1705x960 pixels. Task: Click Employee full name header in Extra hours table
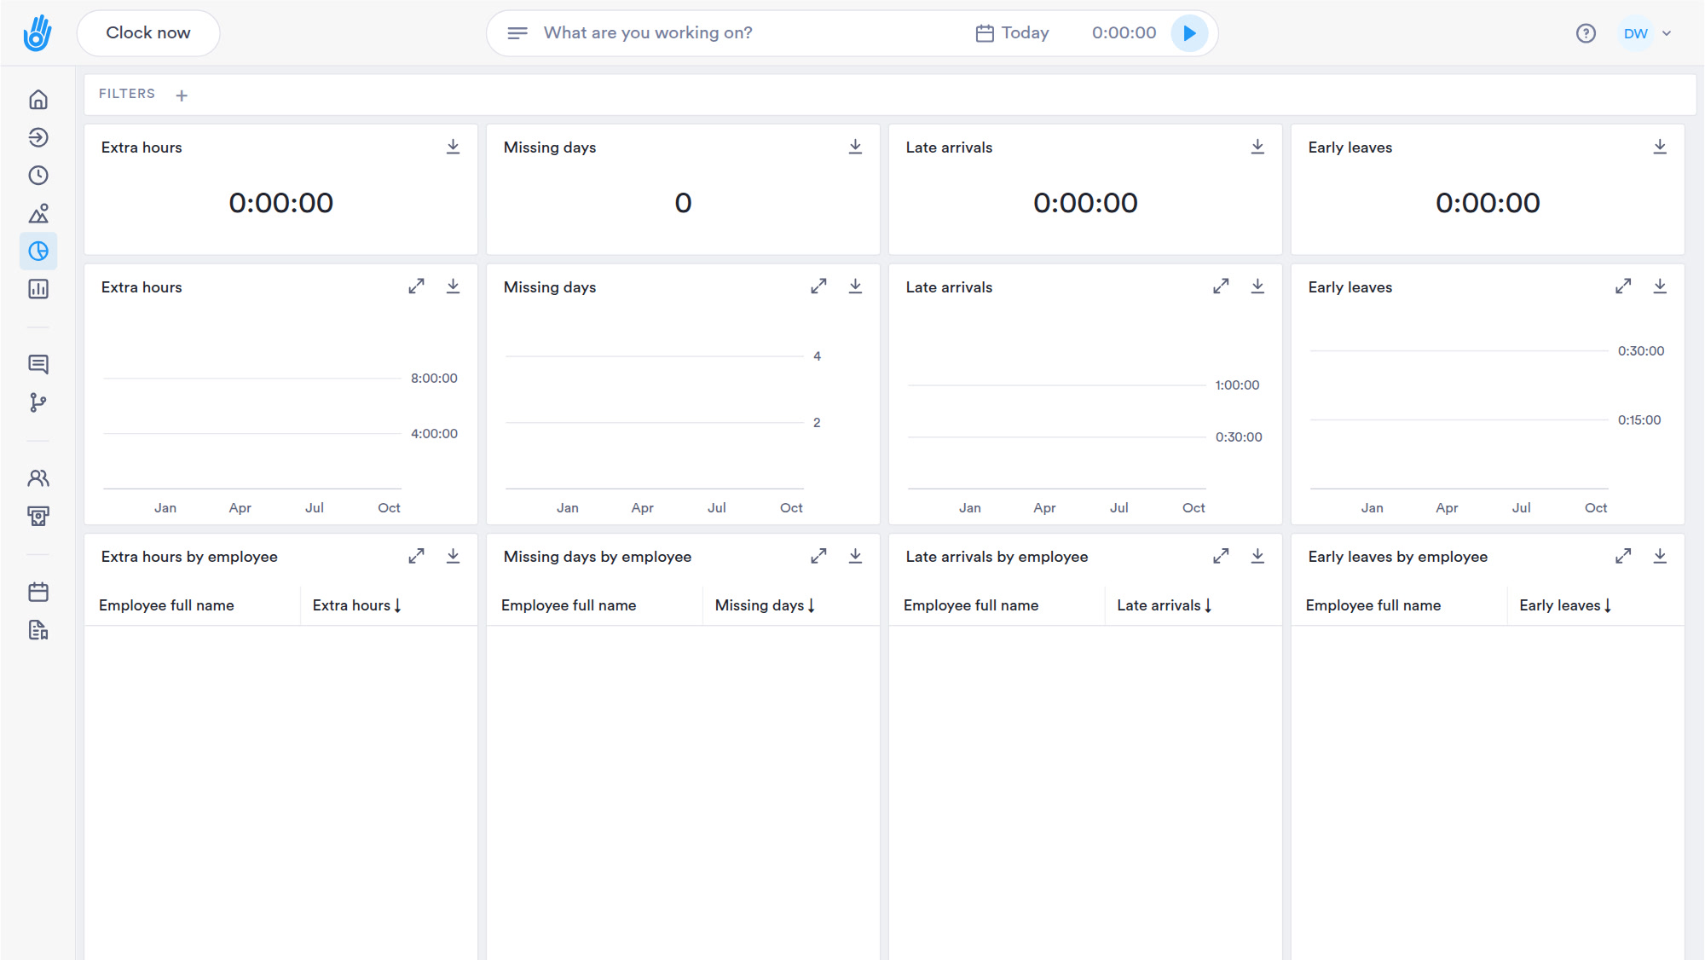click(166, 605)
